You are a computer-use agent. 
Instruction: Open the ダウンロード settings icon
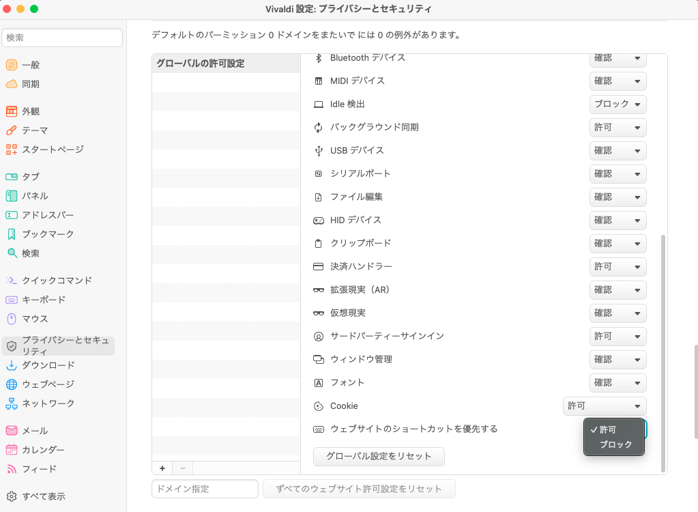[x=12, y=365]
